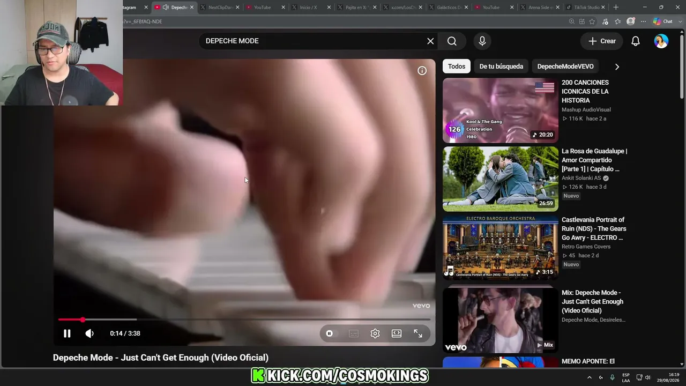The height and width of the screenshot is (386, 686).
Task: Click the video info card icon
Action: [x=422, y=71]
